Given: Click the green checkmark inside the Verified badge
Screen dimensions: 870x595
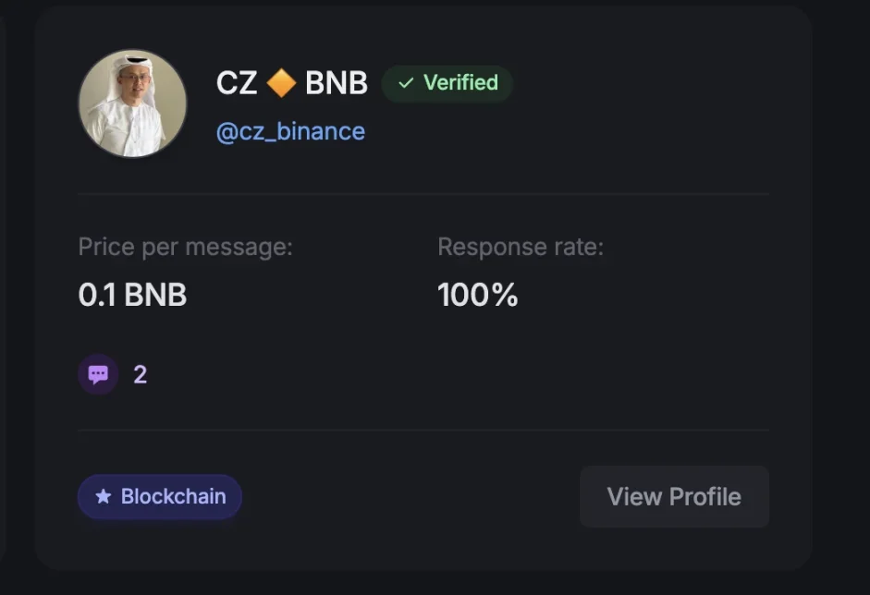Looking at the screenshot, I should 404,83.
